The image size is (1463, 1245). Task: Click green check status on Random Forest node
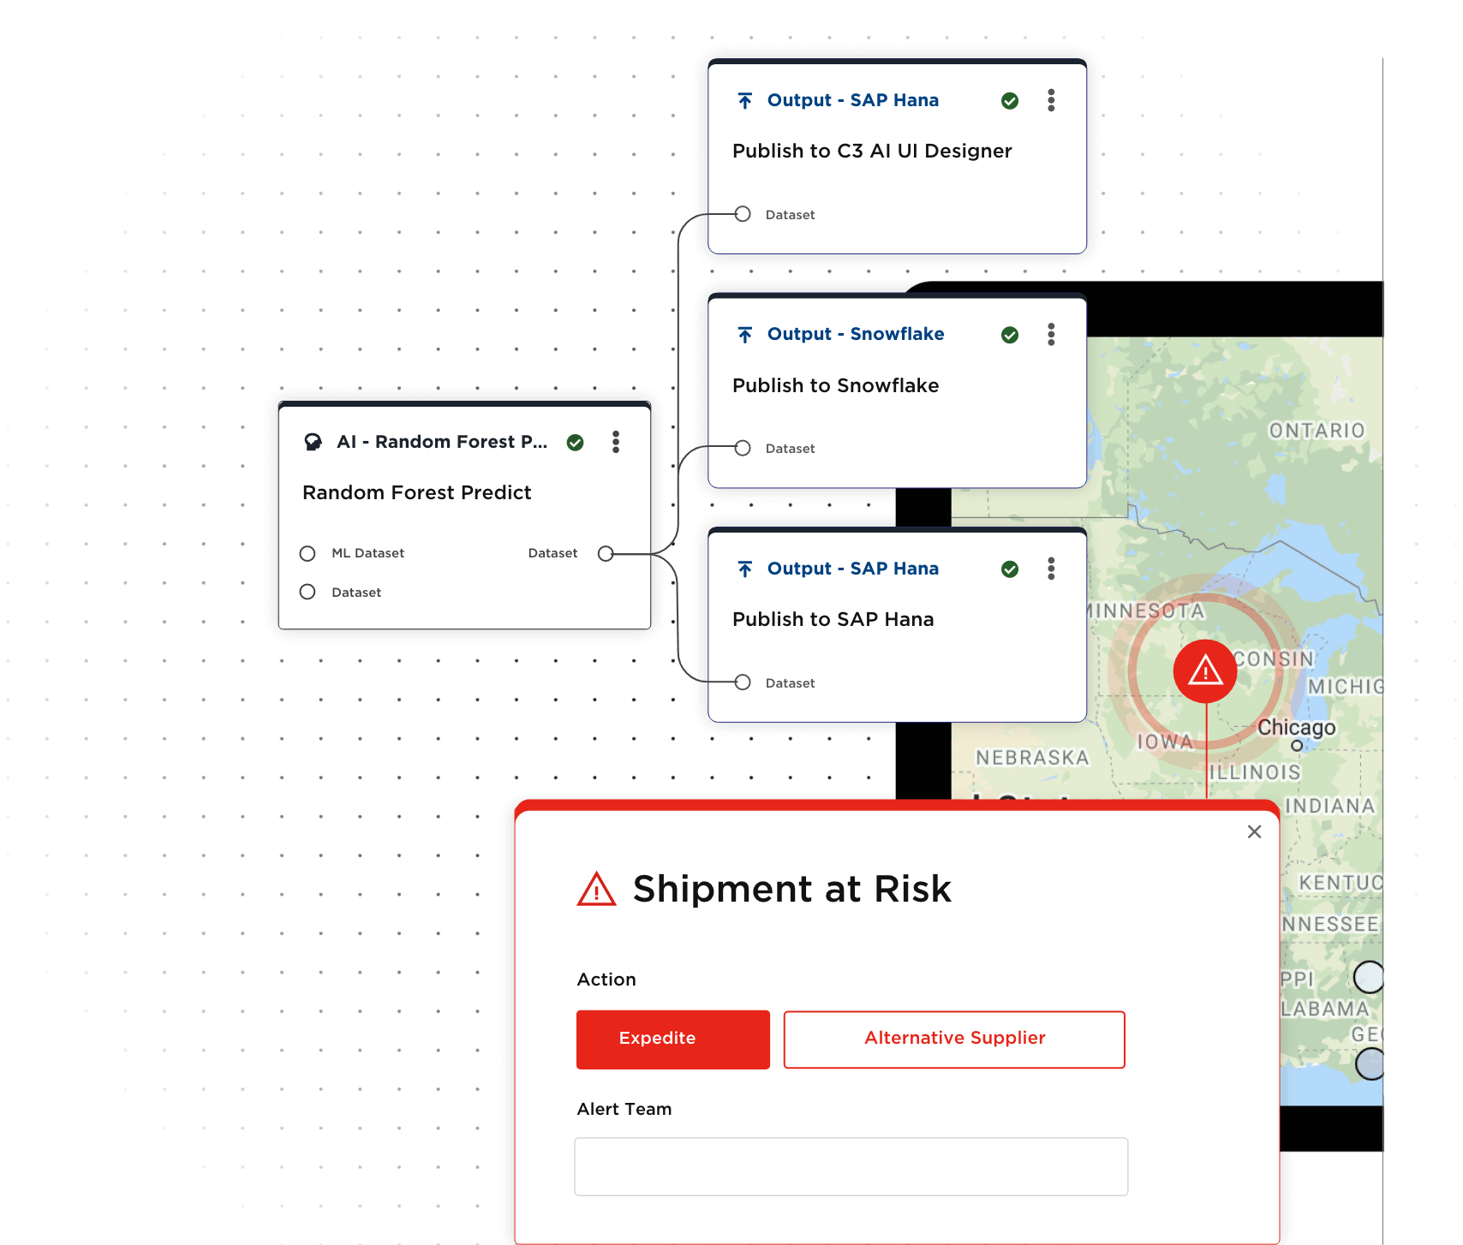pos(576,443)
